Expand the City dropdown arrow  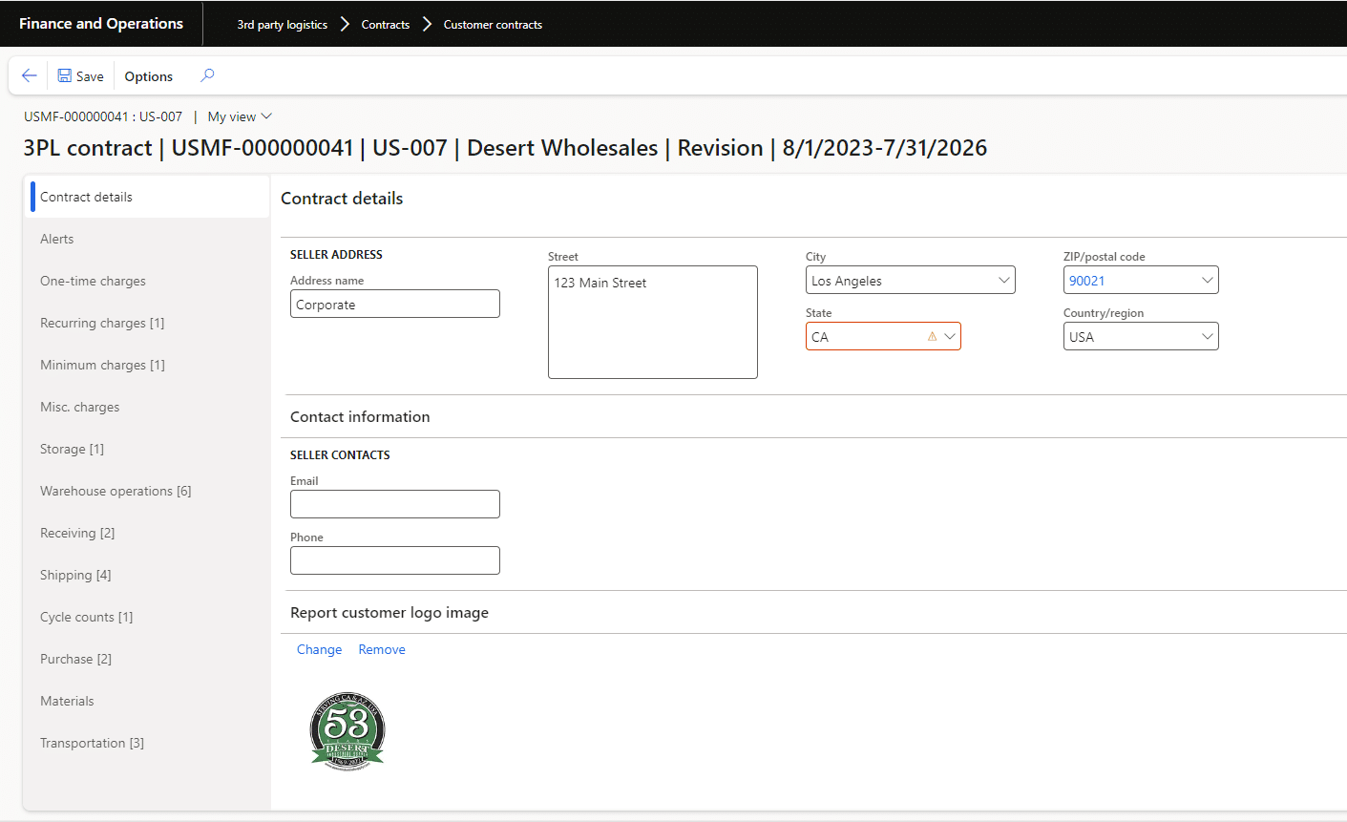[x=1003, y=280]
